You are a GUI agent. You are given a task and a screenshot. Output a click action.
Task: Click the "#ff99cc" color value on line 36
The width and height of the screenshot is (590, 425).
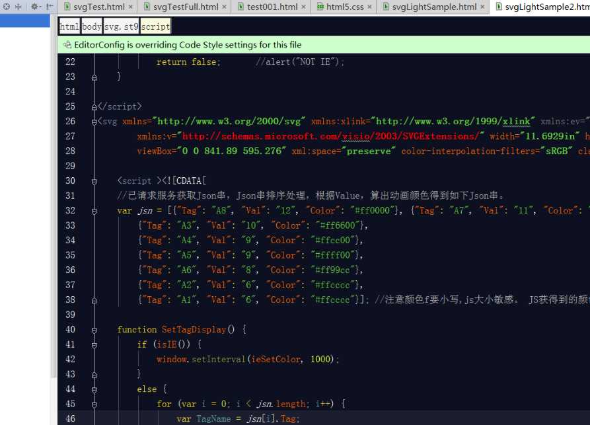point(332,270)
